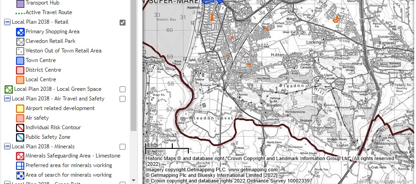Enable the Local Green Space layer checkbox
This screenshot has width=416, height=184.
[x=122, y=89]
